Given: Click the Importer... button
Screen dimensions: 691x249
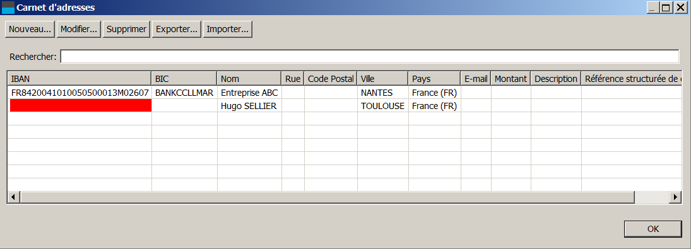Looking at the screenshot, I should click(x=227, y=30).
